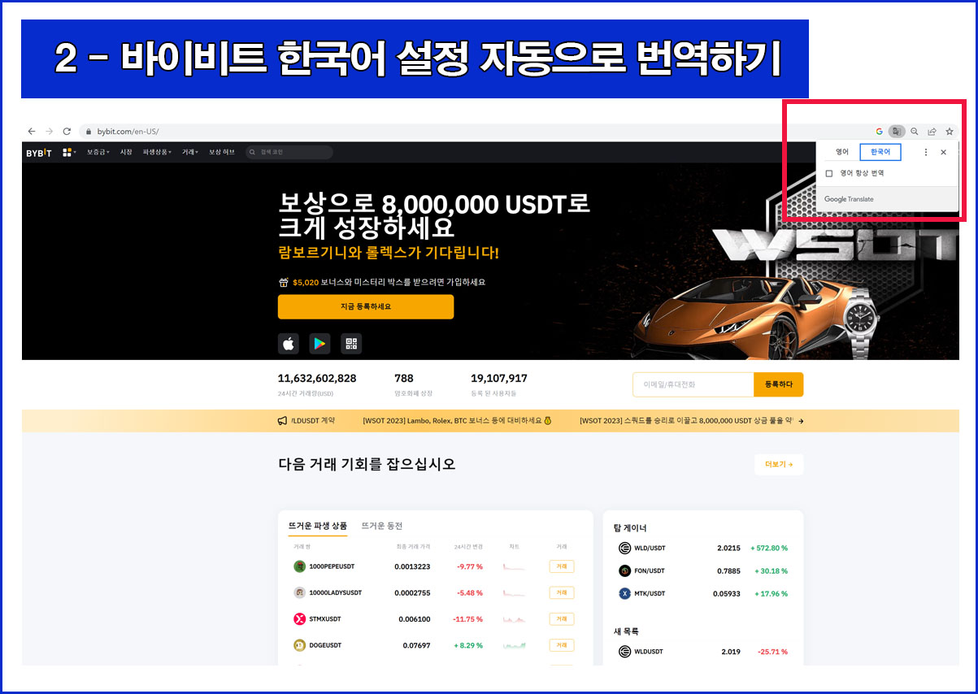Click 거래 button for STMXUSDT
Screen dimensions: 978x694
[x=562, y=619]
